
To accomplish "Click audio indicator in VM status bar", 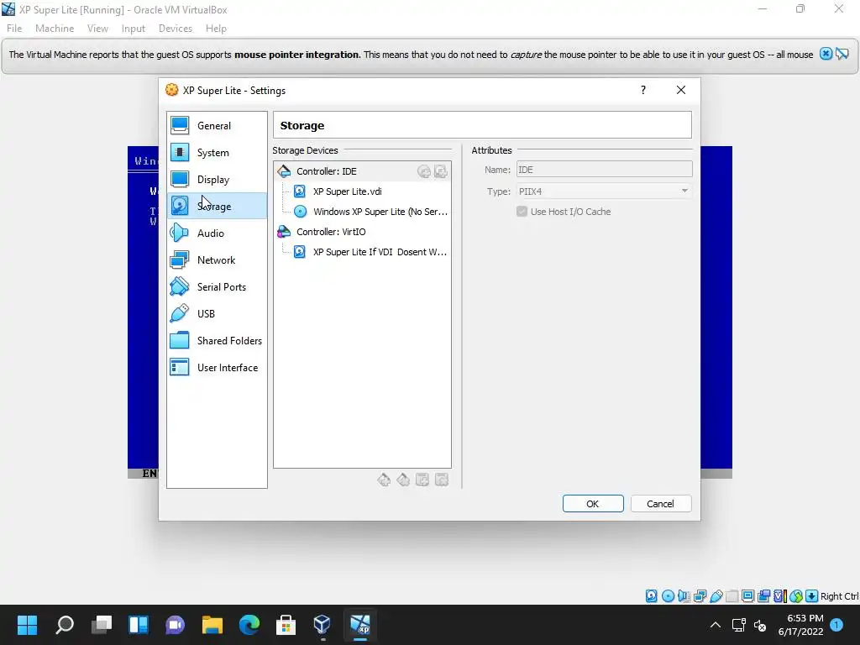I will pyautogui.click(x=684, y=596).
